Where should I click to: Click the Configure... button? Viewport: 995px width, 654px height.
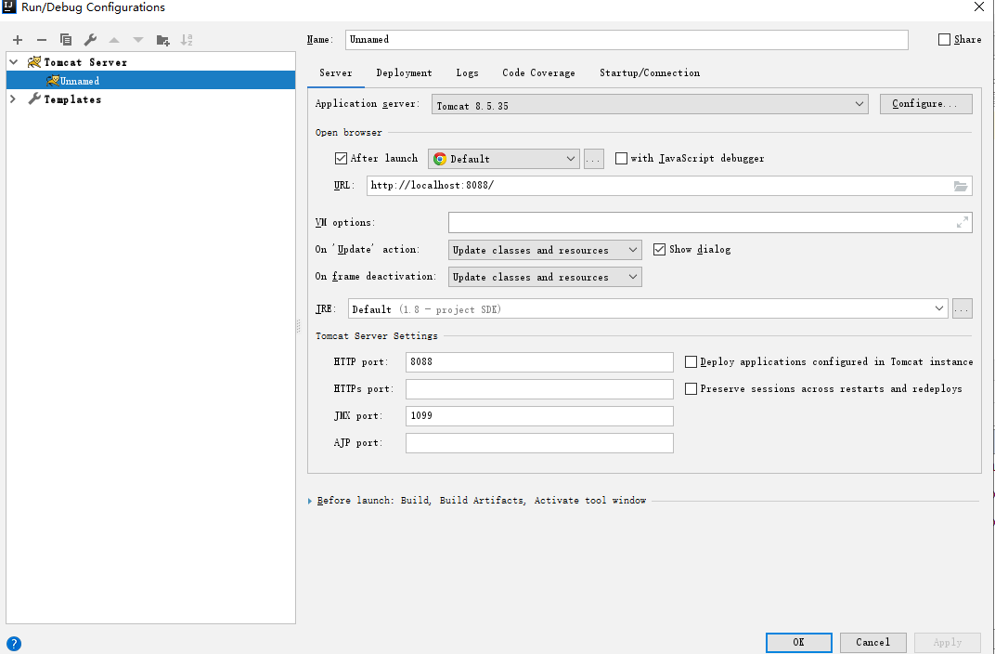[925, 104]
